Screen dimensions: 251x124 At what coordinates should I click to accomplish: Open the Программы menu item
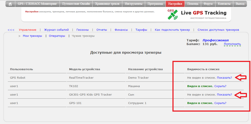[x=155, y=4]
